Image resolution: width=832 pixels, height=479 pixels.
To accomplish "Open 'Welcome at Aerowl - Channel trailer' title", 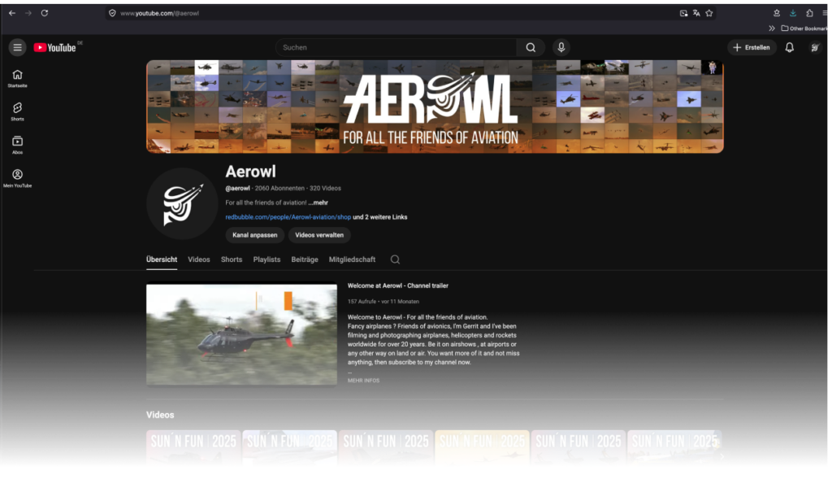I will (398, 285).
